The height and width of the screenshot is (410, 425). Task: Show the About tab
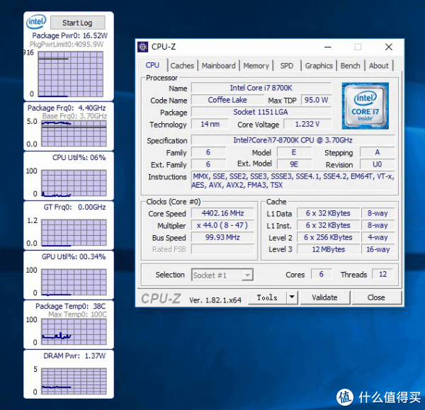click(x=379, y=66)
